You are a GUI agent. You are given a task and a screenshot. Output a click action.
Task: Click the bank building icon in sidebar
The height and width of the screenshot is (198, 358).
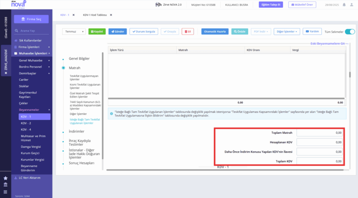(x=6, y=184)
